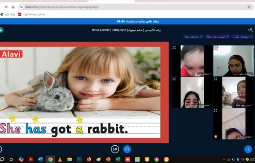Bookmark this page with the star icon
The width and height of the screenshot is (255, 163).
249,7
